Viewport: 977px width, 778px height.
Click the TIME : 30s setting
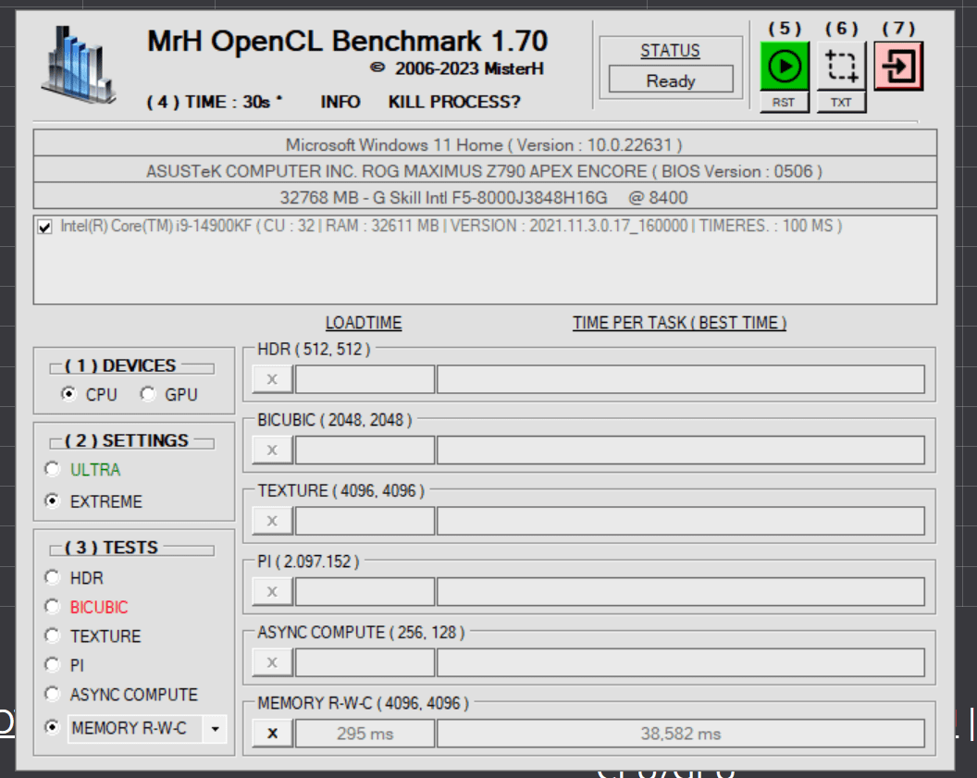pyautogui.click(x=215, y=102)
